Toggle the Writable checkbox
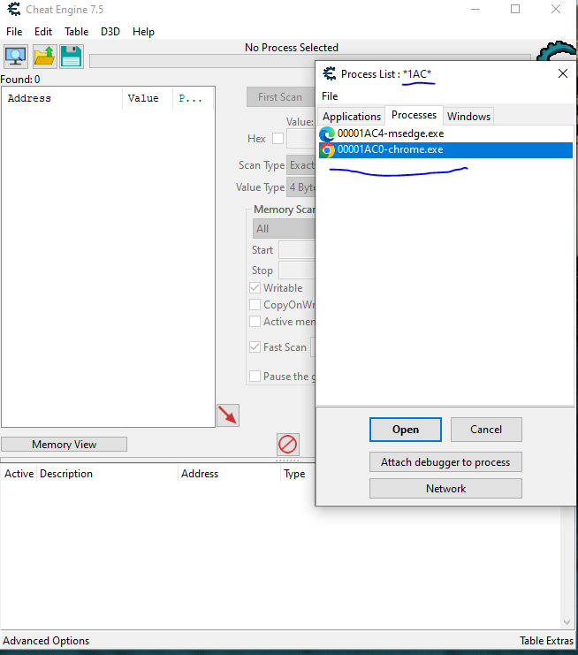578x655 pixels. [255, 288]
